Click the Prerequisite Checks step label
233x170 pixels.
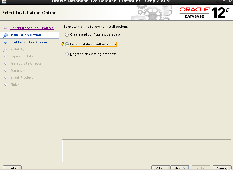pyautogui.click(x=26, y=63)
